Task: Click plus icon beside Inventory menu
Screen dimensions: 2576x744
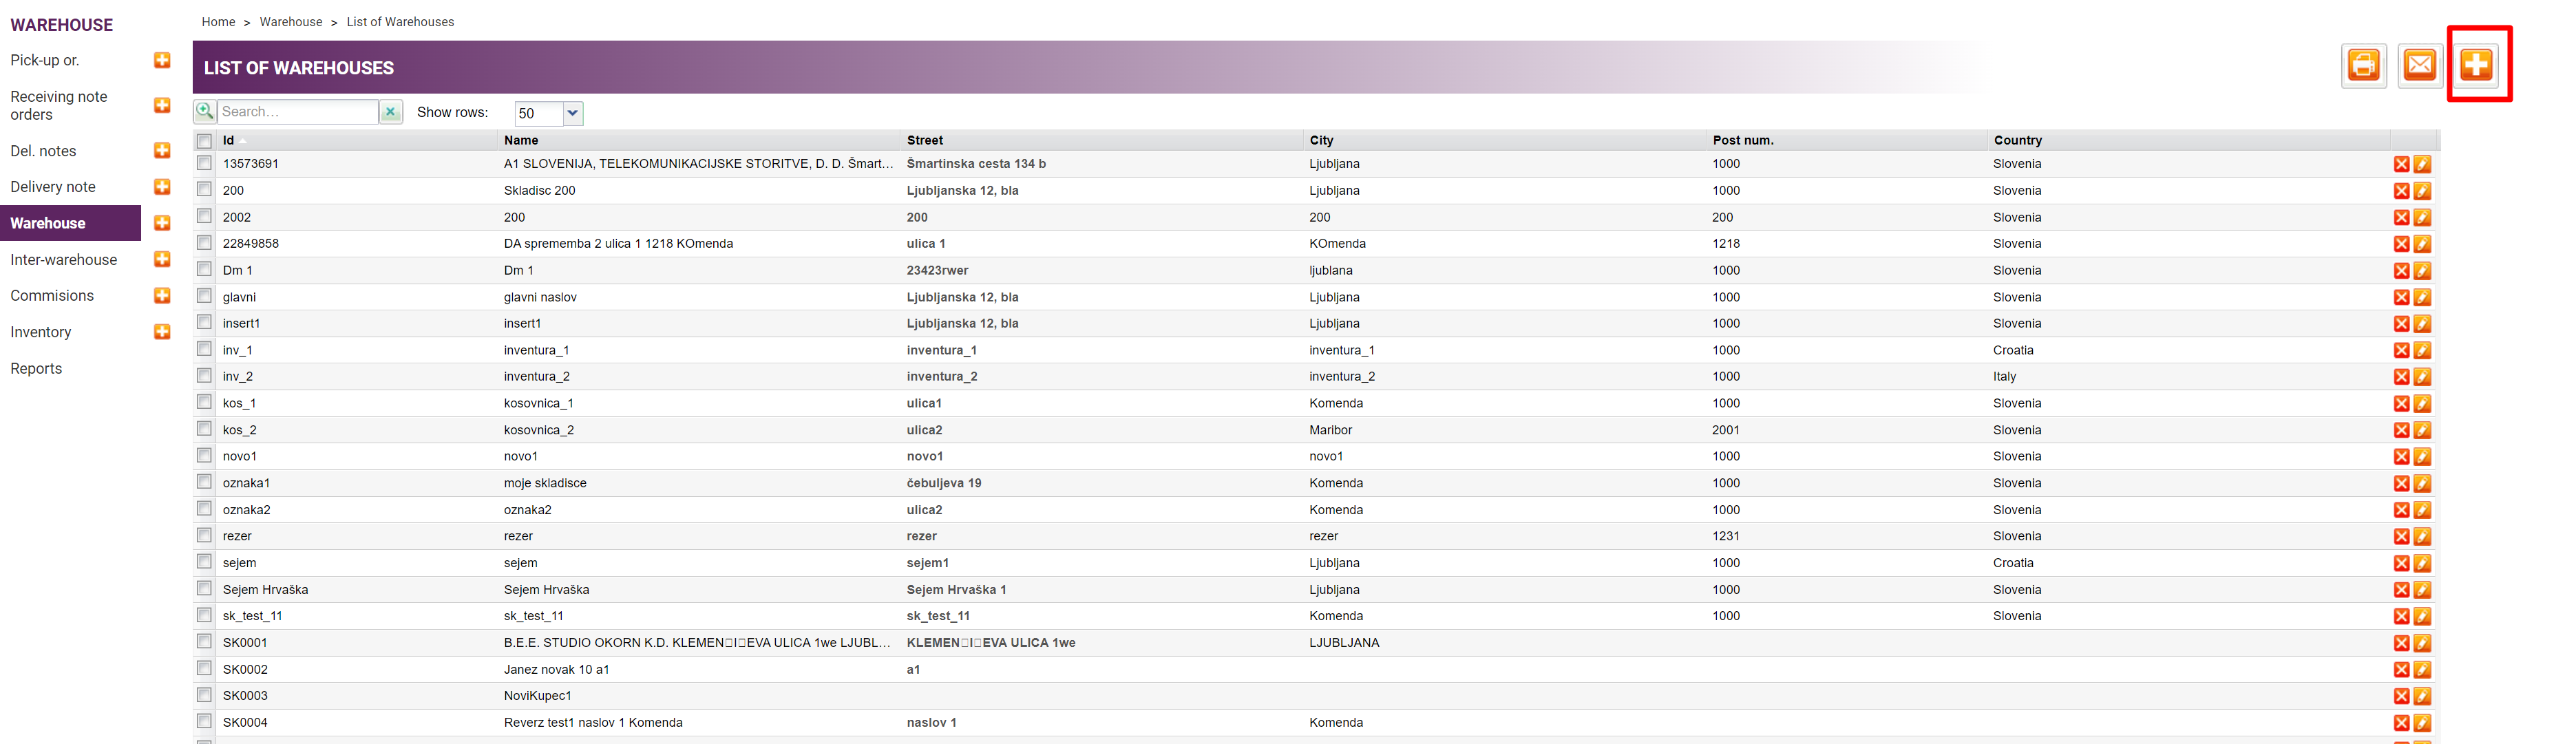Action: 162,332
